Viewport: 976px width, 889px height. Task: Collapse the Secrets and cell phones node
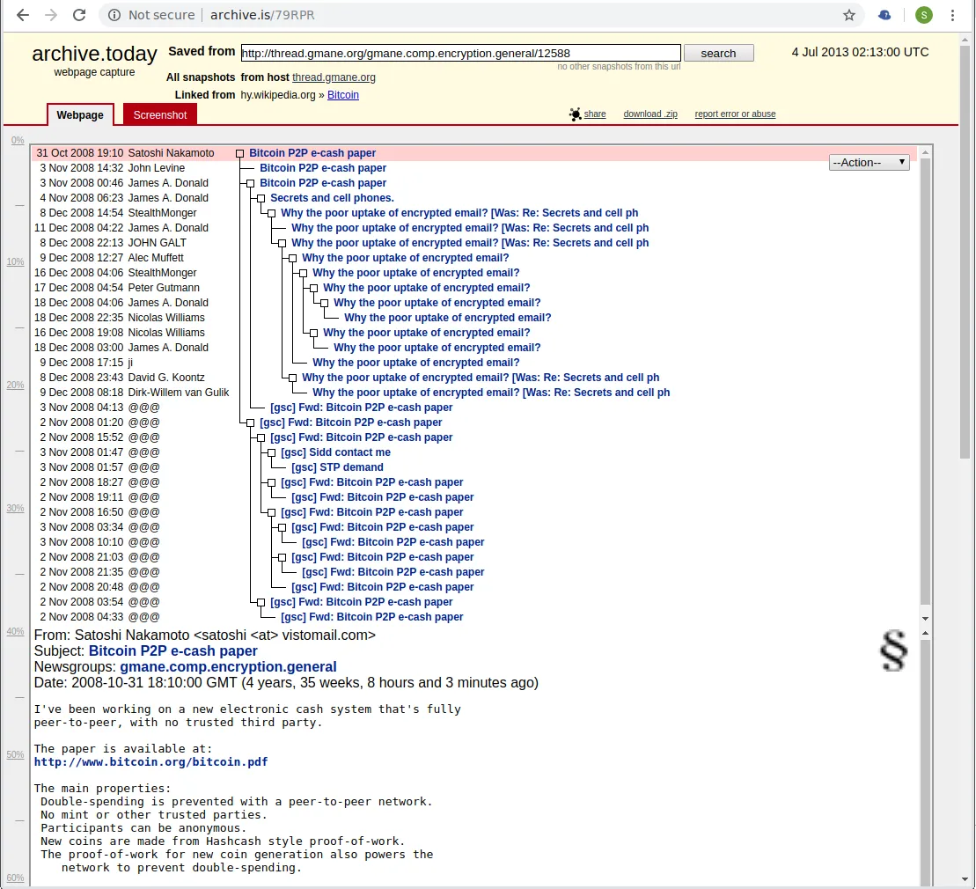coord(261,198)
